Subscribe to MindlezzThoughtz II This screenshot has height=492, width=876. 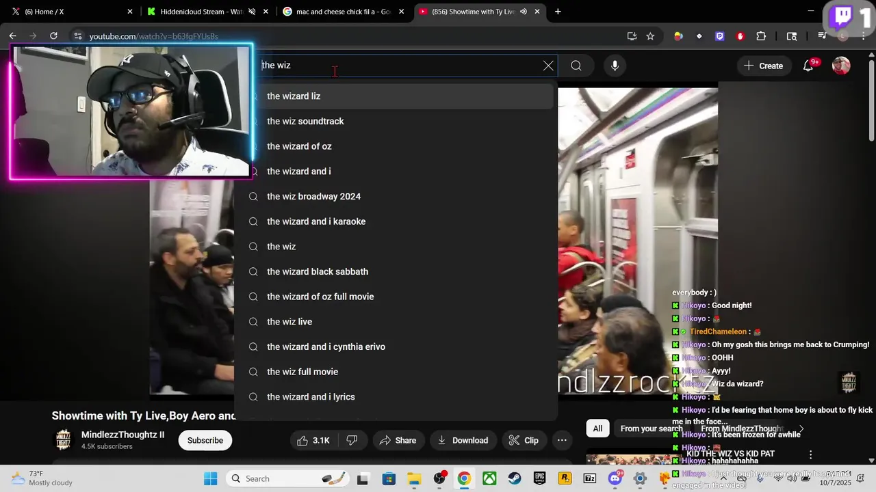[x=205, y=440]
